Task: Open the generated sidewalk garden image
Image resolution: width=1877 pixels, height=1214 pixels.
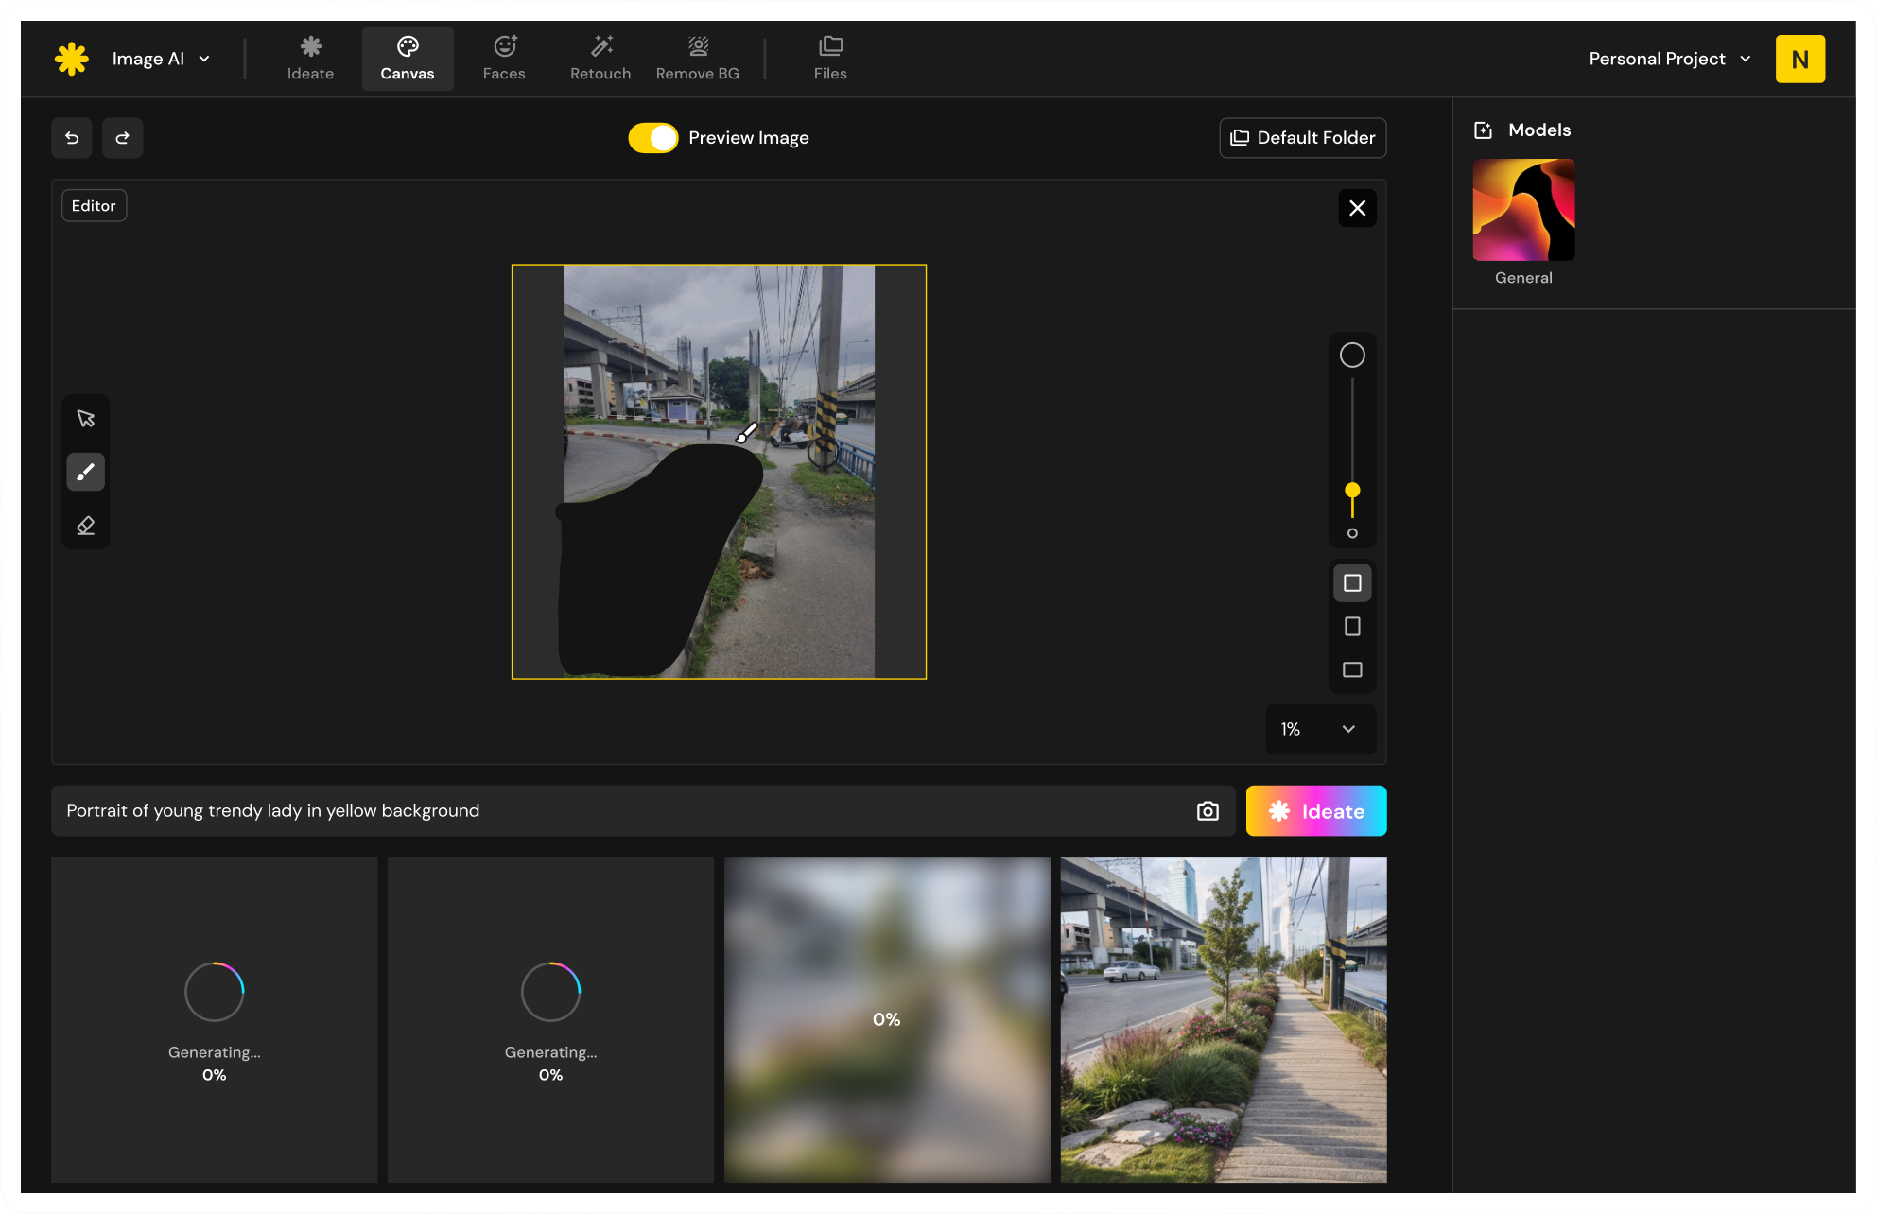Action: point(1224,1020)
